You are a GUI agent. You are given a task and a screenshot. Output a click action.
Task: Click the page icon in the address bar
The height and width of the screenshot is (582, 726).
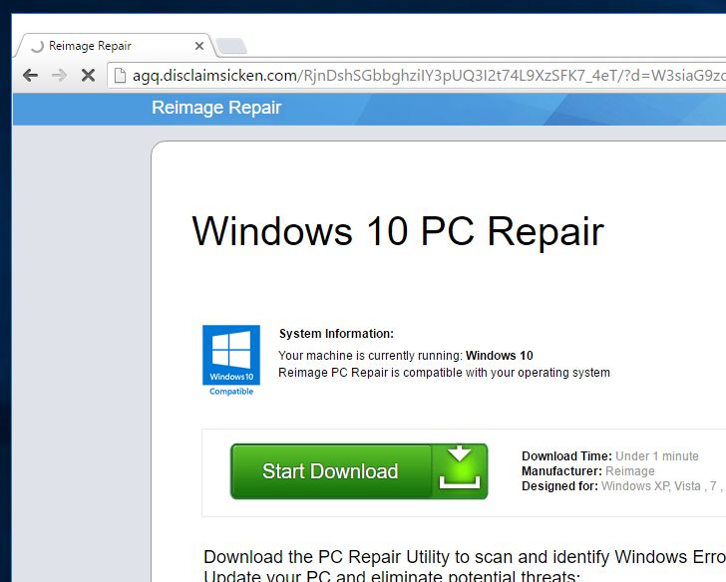click(120, 75)
